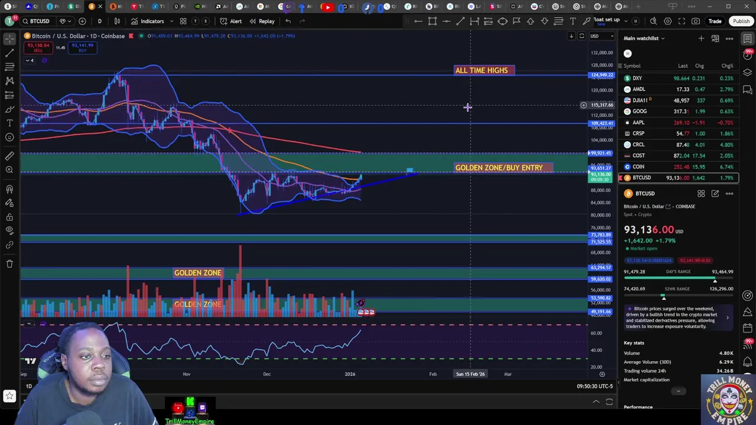This screenshot has width=756, height=425.
Task: Open quick search magnifier icon
Action: [x=653, y=21]
